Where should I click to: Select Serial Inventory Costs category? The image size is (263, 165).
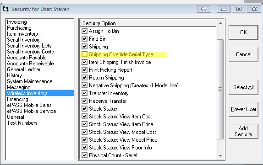[30, 52]
